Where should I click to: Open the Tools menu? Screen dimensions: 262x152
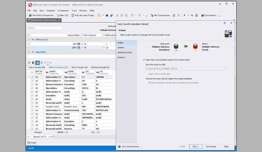(x=74, y=10)
